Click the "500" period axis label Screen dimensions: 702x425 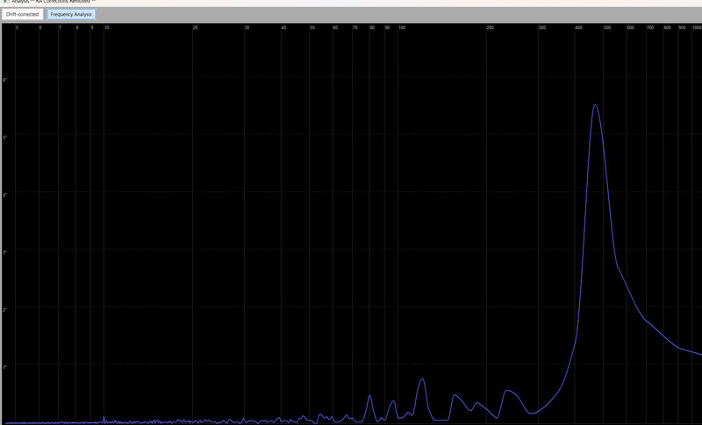click(x=607, y=28)
